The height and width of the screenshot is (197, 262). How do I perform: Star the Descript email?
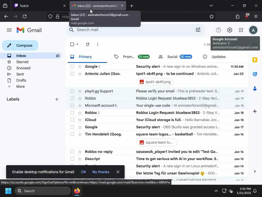click(80, 159)
